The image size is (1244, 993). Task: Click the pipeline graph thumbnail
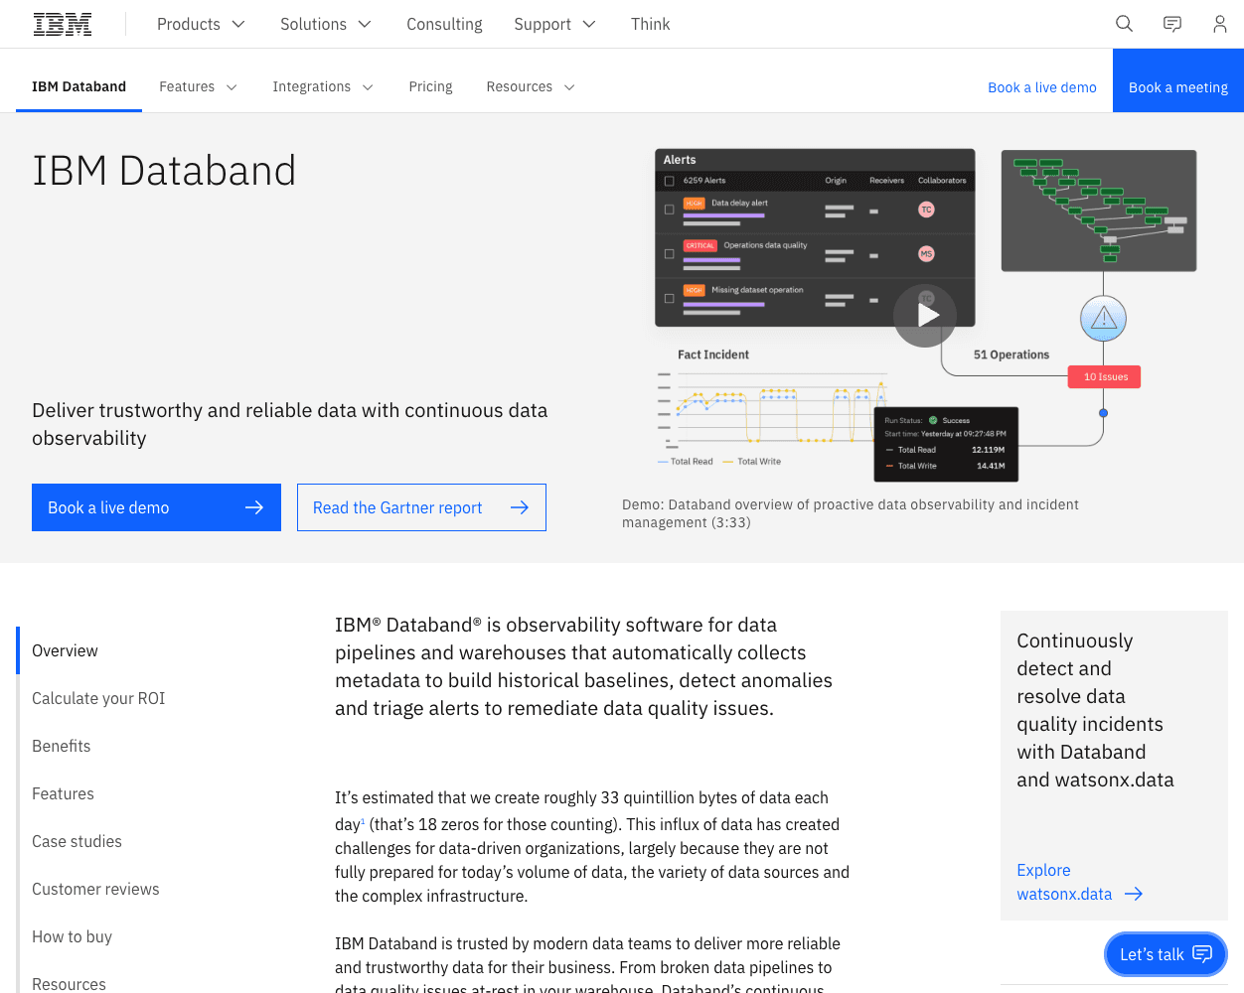(x=1099, y=211)
